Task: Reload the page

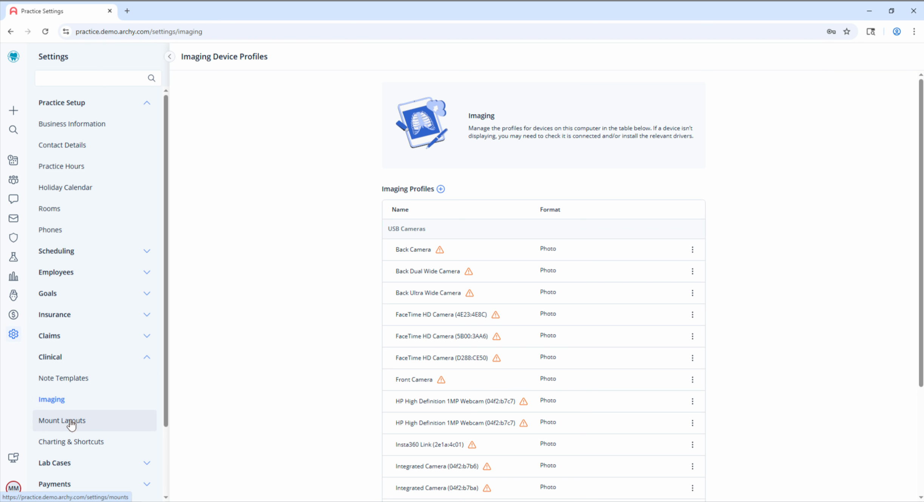Action: tap(45, 32)
